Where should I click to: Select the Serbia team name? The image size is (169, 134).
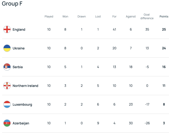pyautogui.click(x=18, y=67)
